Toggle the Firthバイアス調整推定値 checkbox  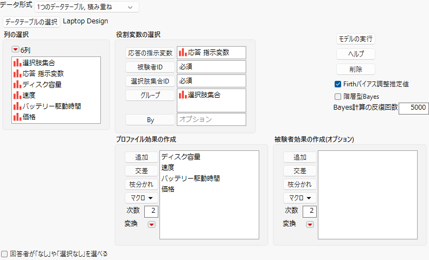click(338, 84)
